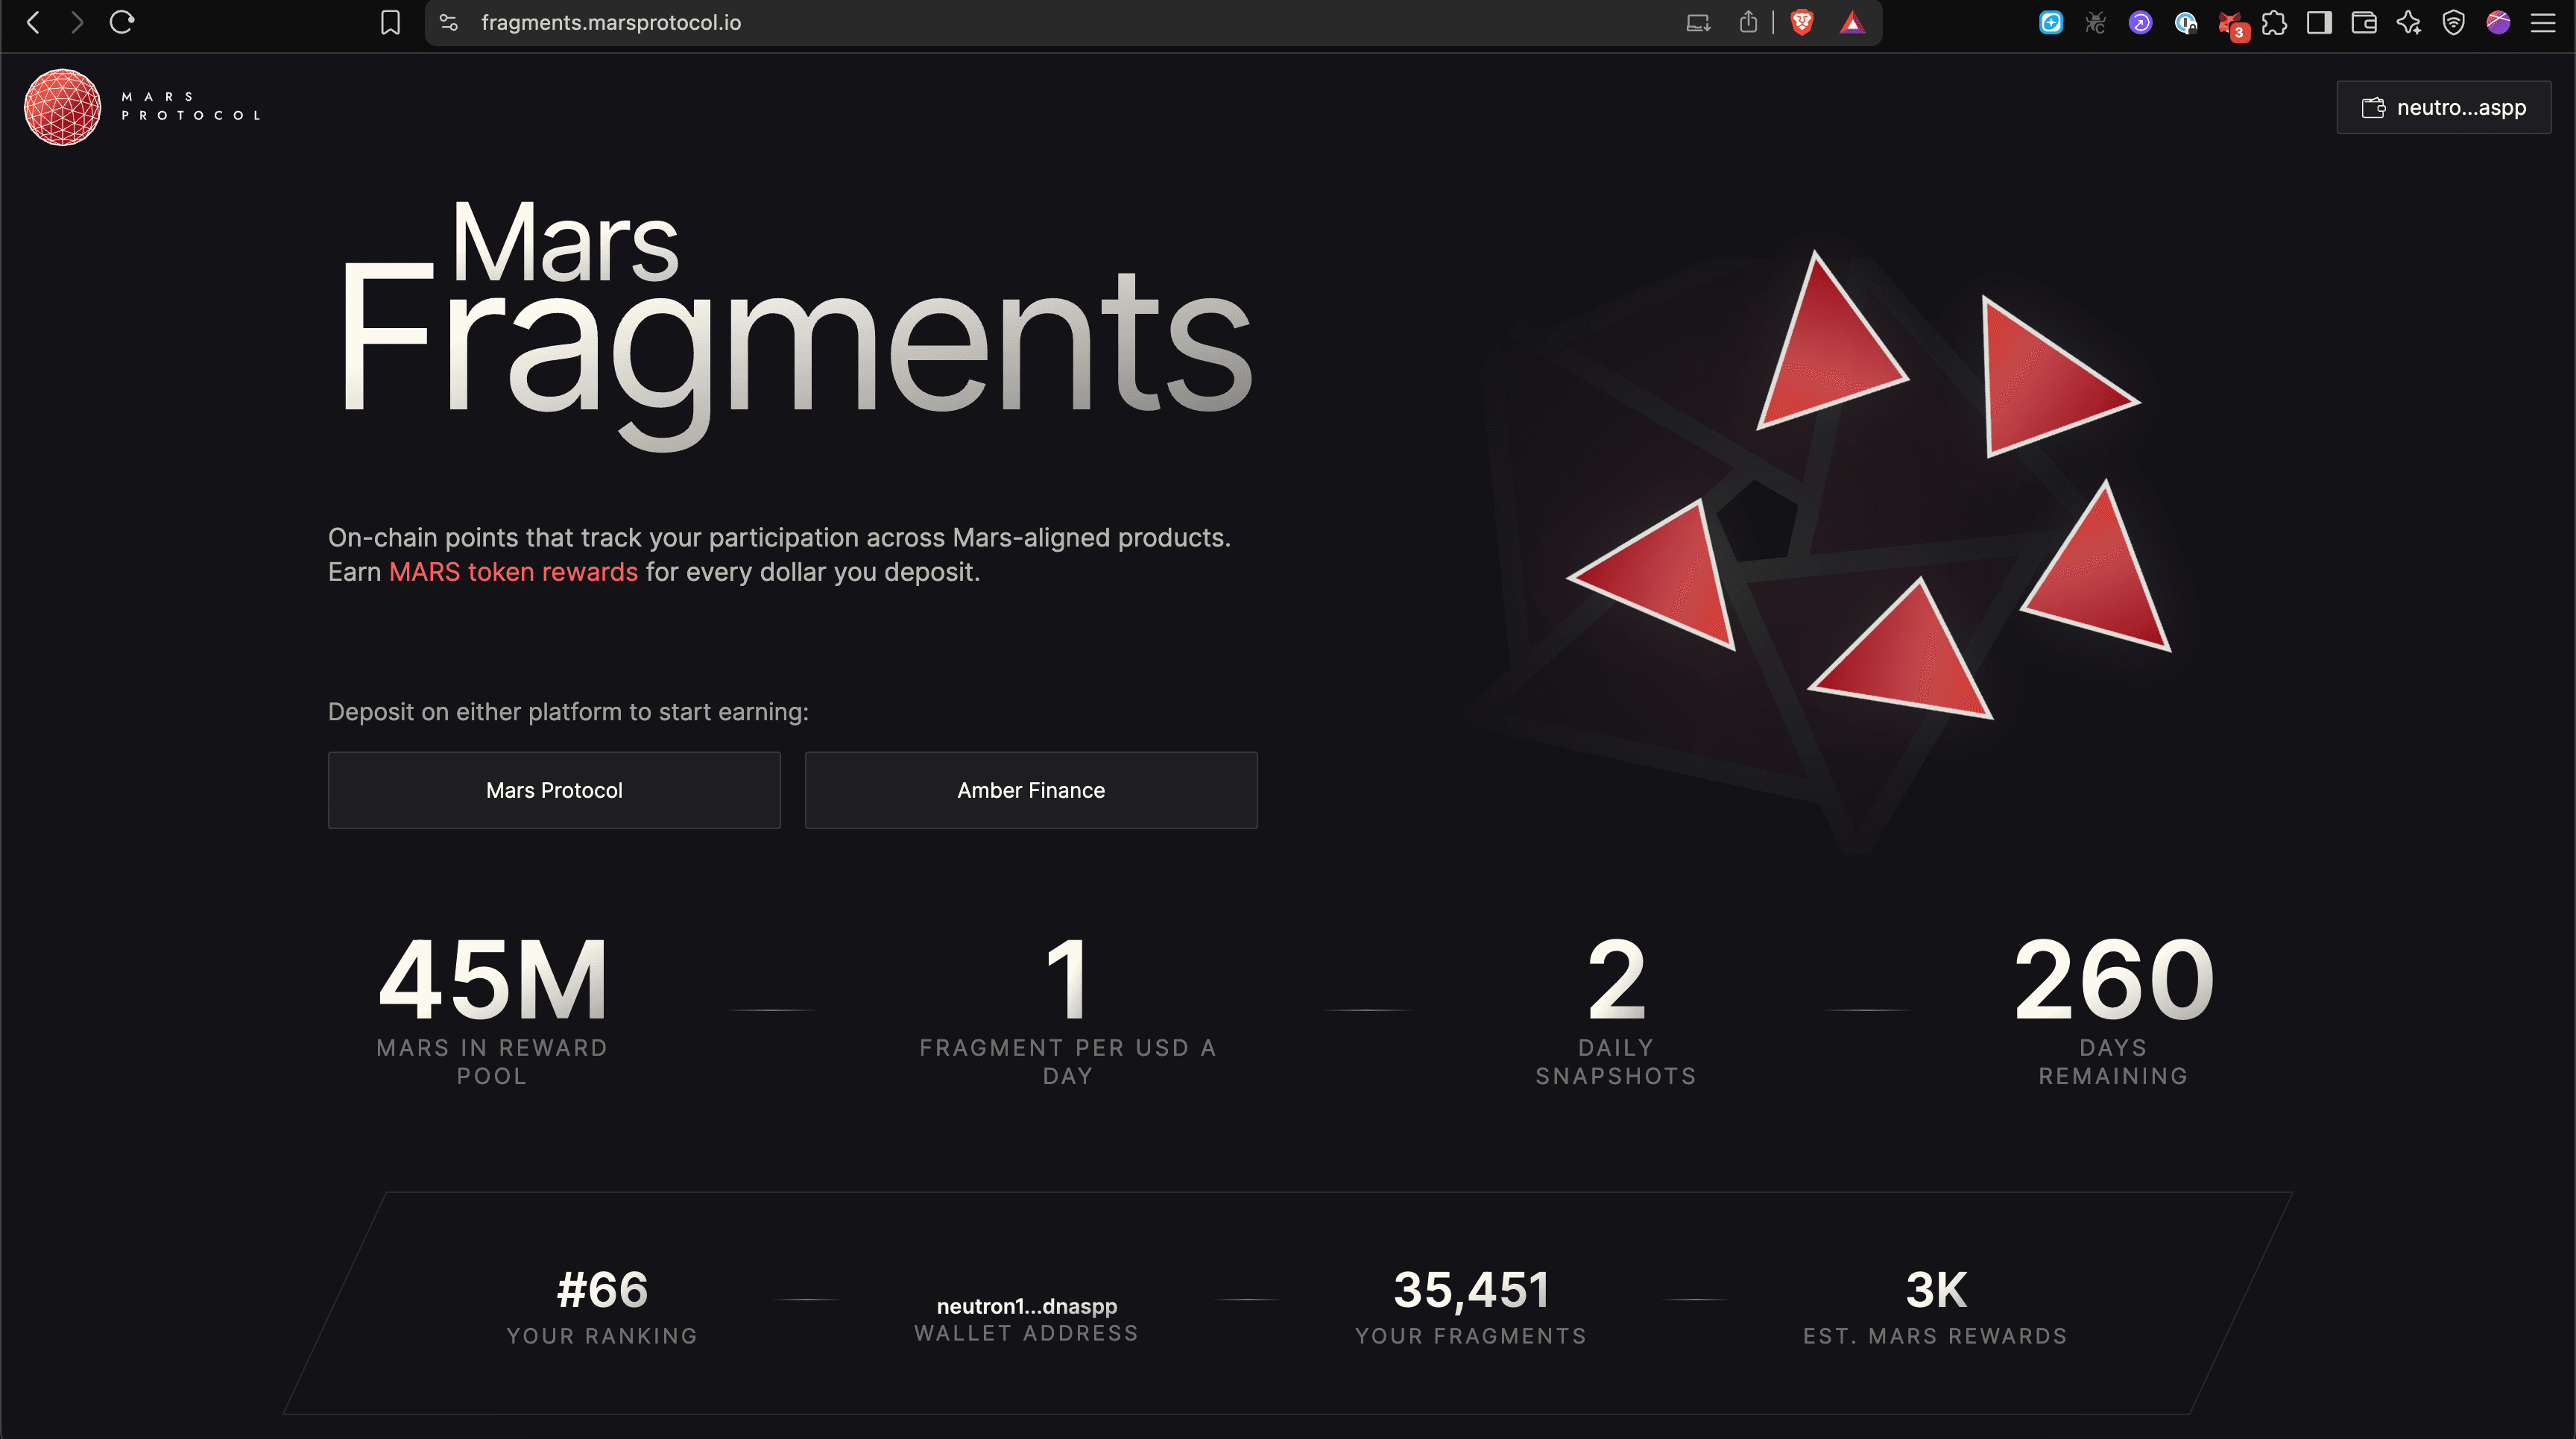Click the URL fragments.marsprotocol.io in address bar
Viewport: 2576px width, 1439px height.
[611, 22]
